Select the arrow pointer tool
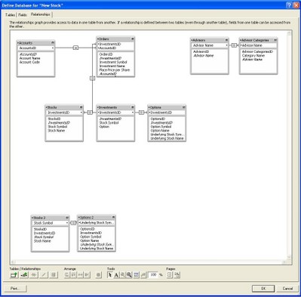 (x=110, y=275)
